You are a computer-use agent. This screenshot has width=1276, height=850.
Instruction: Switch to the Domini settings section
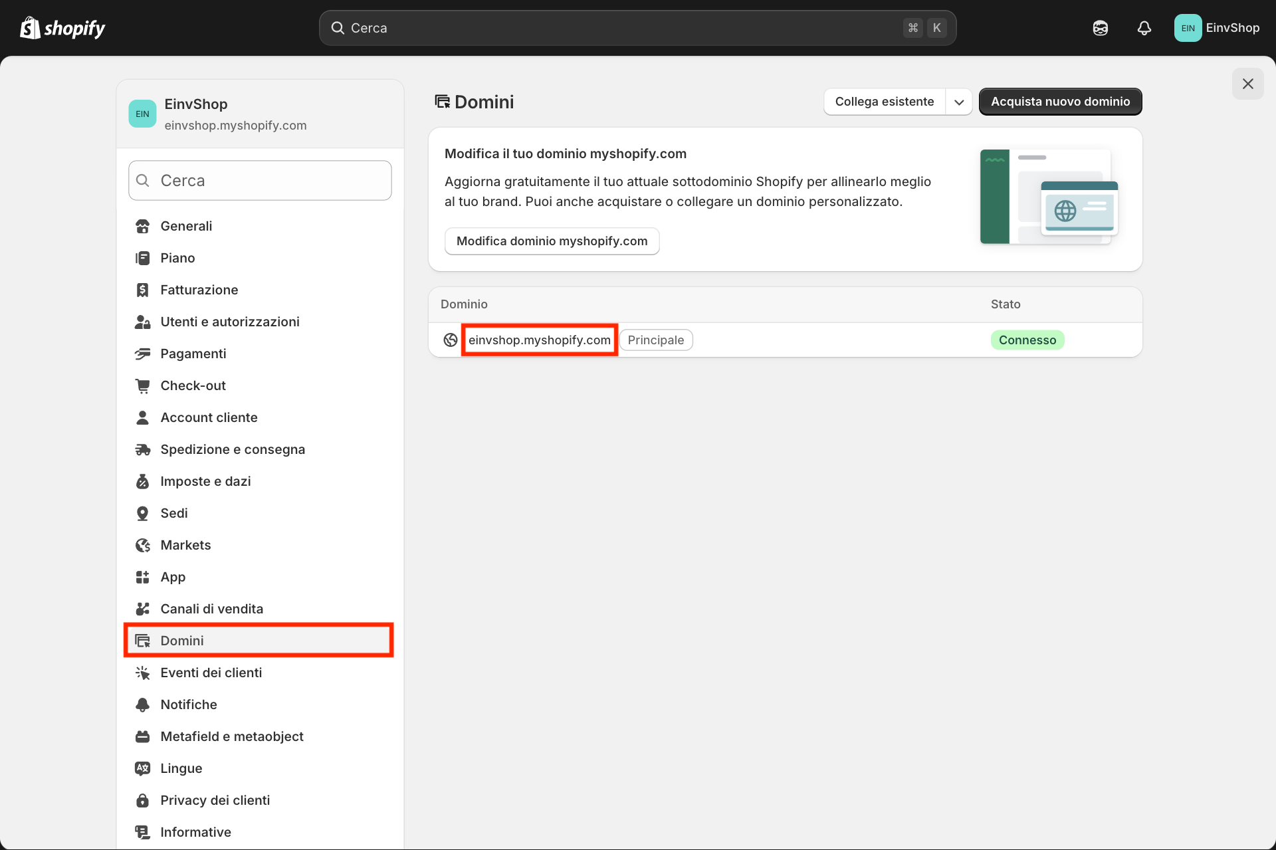pyautogui.click(x=181, y=640)
